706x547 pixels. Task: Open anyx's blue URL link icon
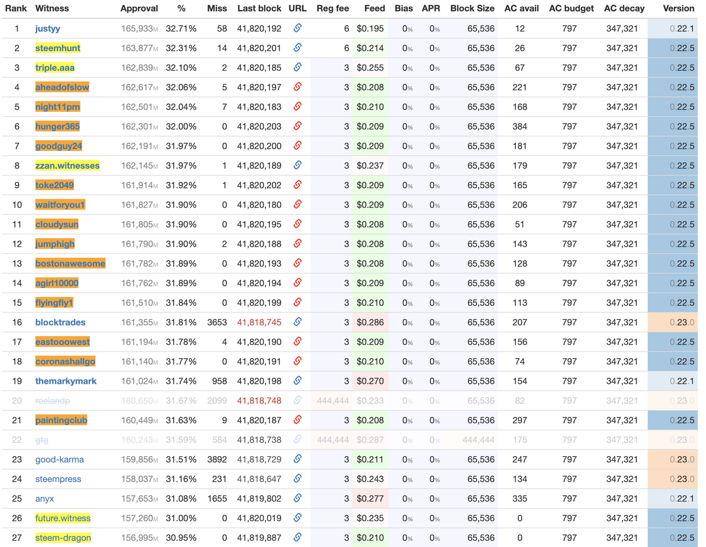(297, 498)
